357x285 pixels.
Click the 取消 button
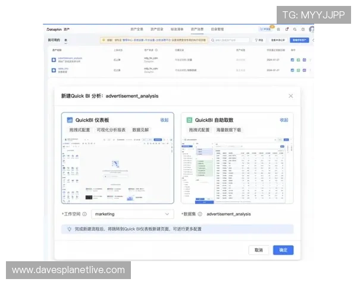point(258,250)
